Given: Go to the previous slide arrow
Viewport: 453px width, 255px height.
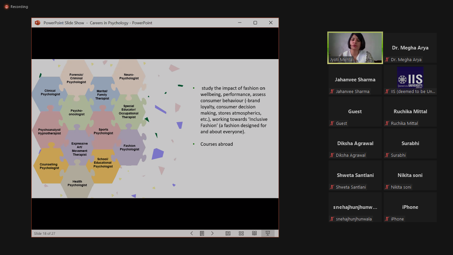Looking at the screenshot, I should (192, 233).
